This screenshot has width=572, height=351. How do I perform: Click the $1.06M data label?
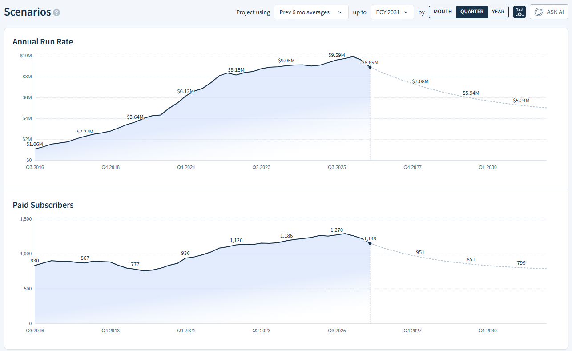tap(35, 144)
